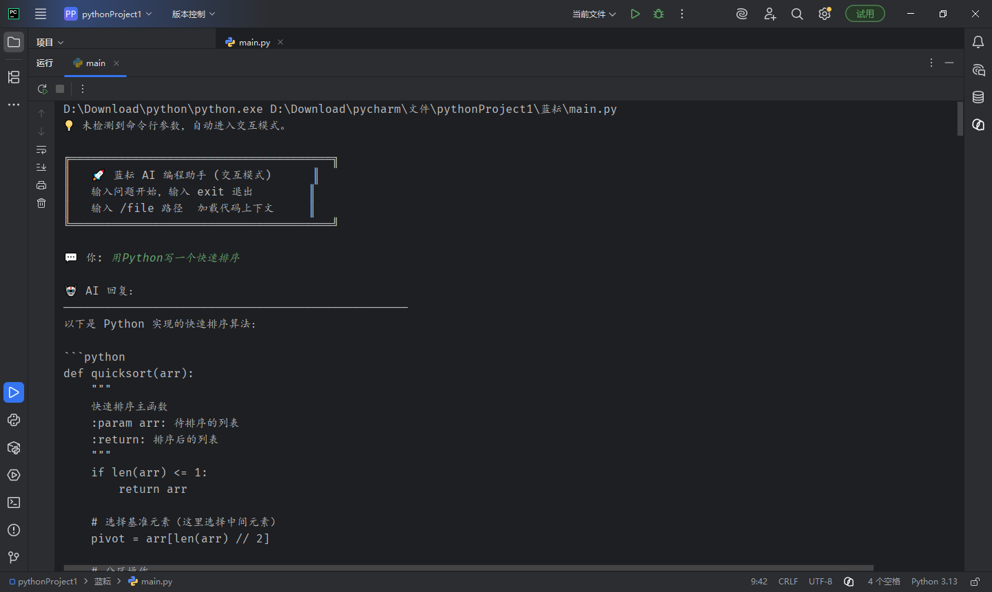The image size is (992, 592).
Task: Open the Database tool window
Action: pyautogui.click(x=978, y=97)
